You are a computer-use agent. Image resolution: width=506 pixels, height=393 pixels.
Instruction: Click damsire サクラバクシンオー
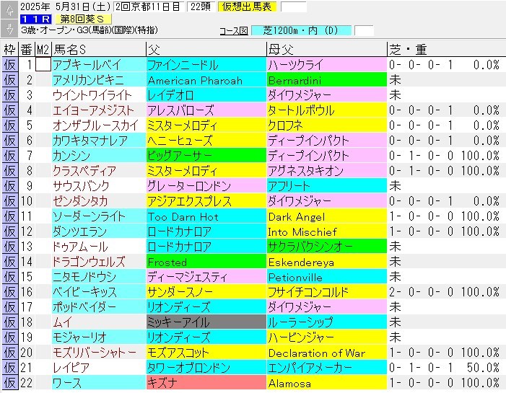coord(327,247)
